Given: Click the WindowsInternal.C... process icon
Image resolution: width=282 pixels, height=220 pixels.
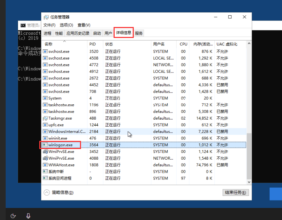Looking at the screenshot, I should pyautogui.click(x=45, y=131).
